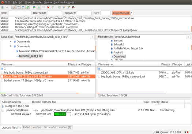Toggle processing of the transfer queue
Image resolution: width=192 pixels, height=134 pixels.
[39, 7]
